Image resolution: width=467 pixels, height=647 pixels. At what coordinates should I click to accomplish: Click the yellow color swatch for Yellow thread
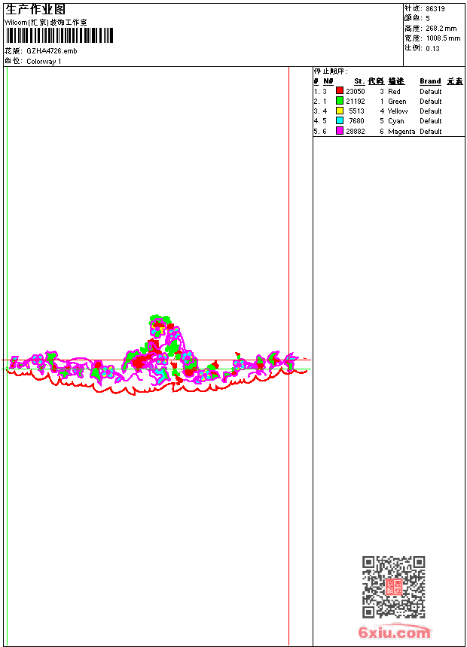[x=339, y=110]
